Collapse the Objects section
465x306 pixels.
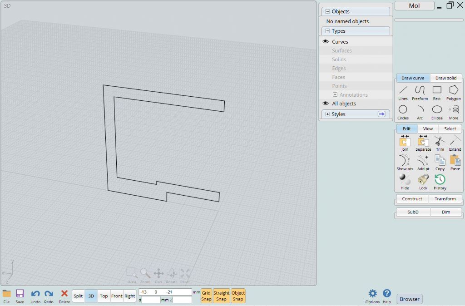[327, 11]
